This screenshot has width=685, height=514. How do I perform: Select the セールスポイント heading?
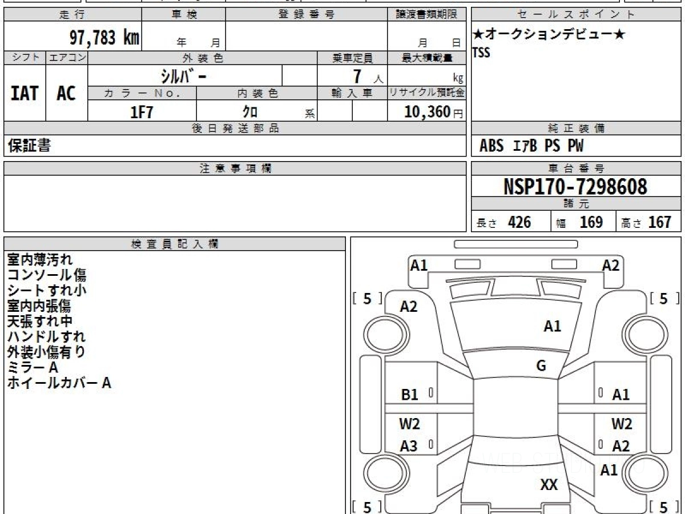point(577,15)
